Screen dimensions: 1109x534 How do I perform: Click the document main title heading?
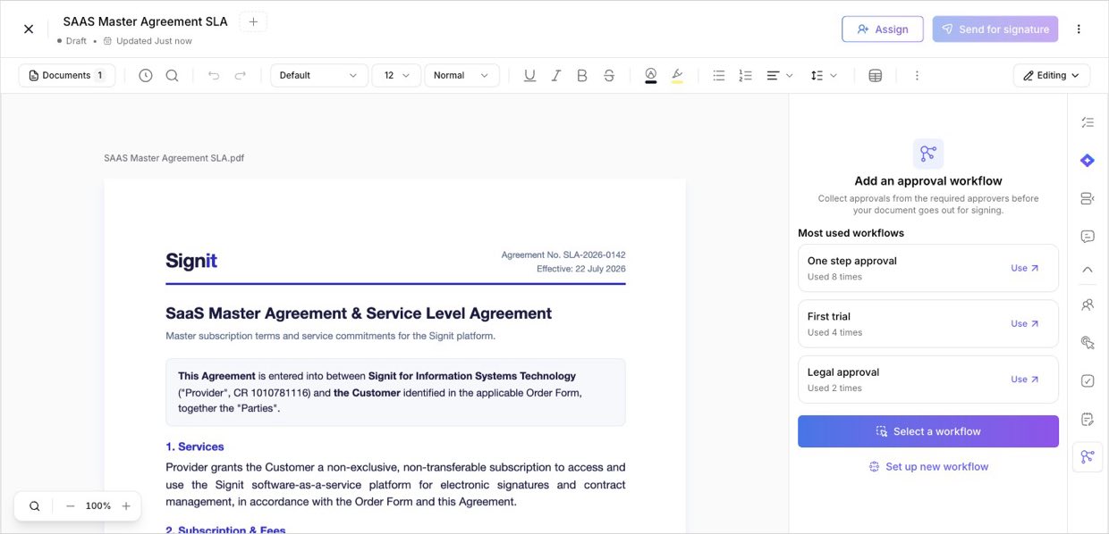coord(359,313)
